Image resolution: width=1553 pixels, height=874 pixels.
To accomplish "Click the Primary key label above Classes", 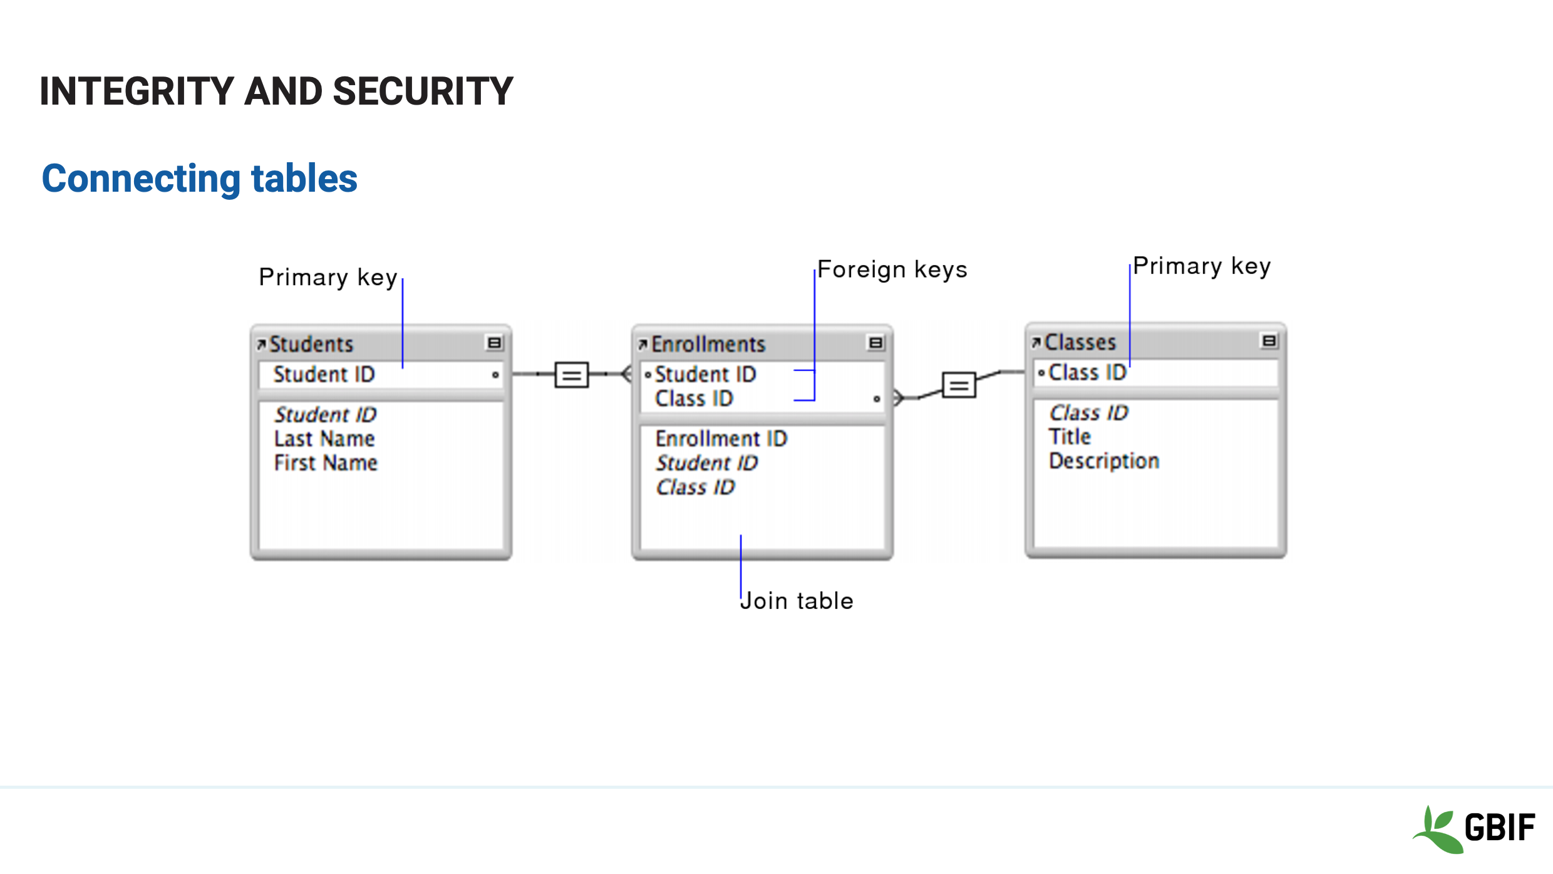I will click(1202, 266).
